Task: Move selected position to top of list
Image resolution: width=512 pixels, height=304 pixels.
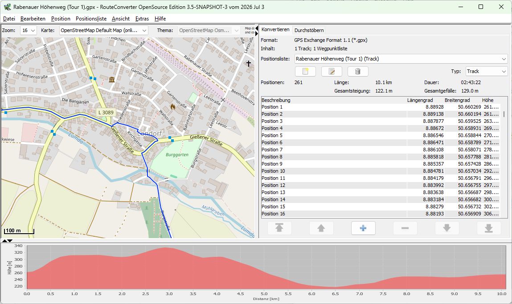Action: pyautogui.click(x=279, y=228)
